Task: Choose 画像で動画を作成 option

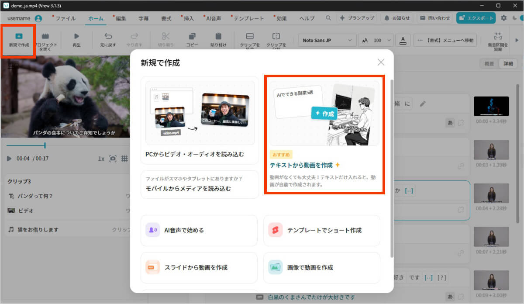Action: pyautogui.click(x=322, y=267)
